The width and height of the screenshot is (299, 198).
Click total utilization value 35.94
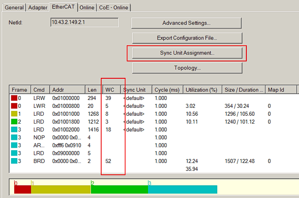point(192,169)
